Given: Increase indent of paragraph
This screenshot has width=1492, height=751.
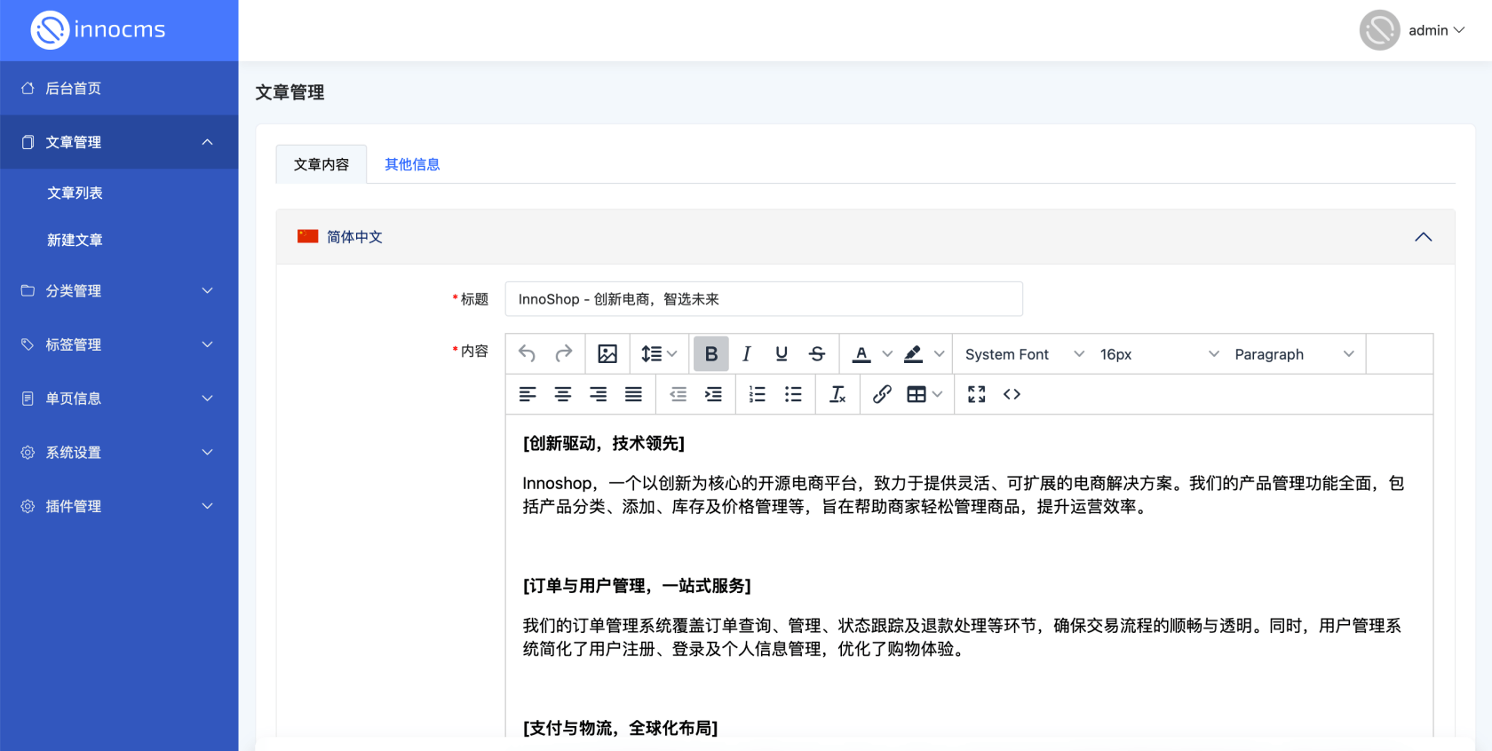Looking at the screenshot, I should point(713,394).
